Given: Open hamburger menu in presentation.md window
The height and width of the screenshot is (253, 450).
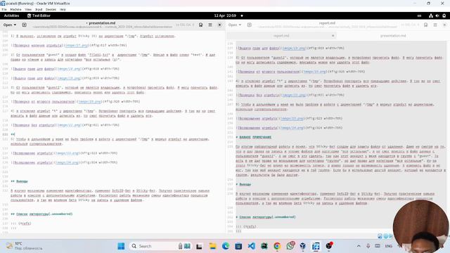Looking at the screenshot, I should tap(210, 25).
